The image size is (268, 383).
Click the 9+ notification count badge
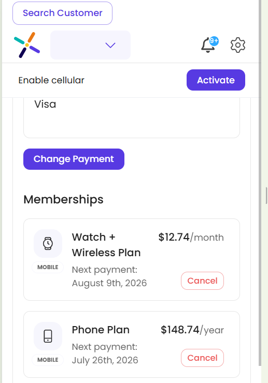tap(214, 41)
